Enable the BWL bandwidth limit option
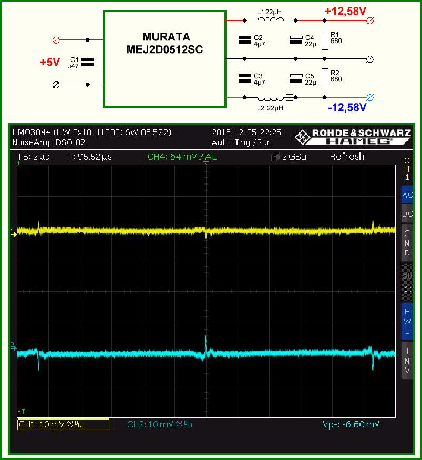 point(407,322)
